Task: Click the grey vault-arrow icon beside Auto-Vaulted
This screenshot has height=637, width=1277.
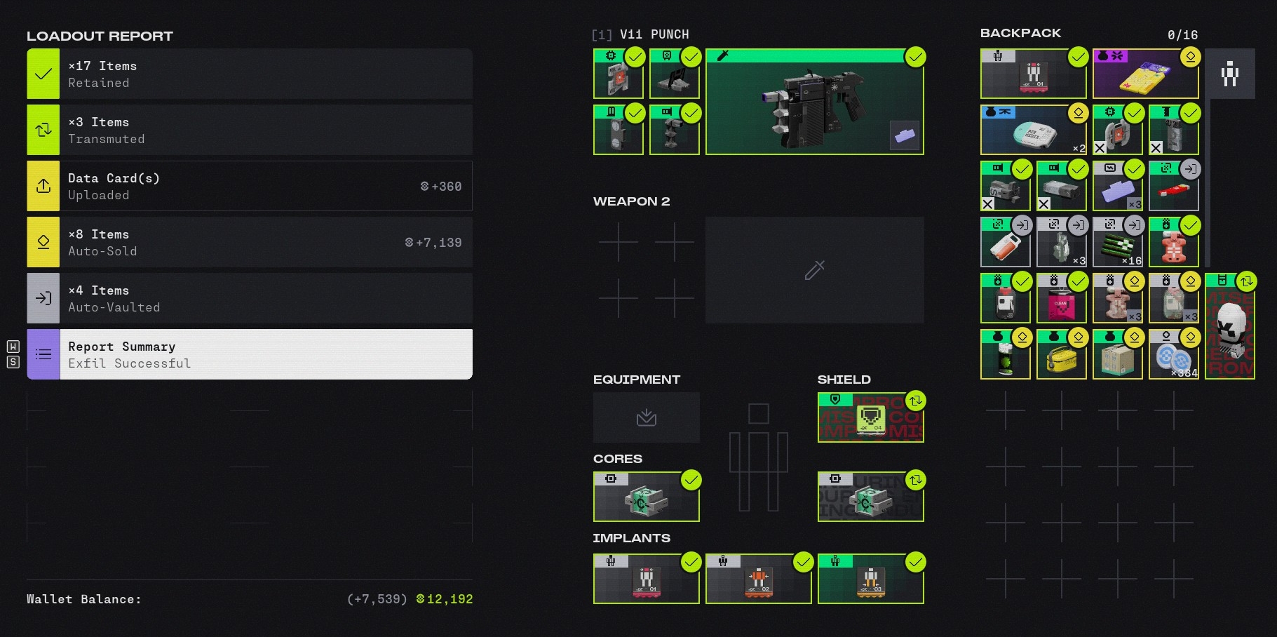Action: [x=43, y=298]
